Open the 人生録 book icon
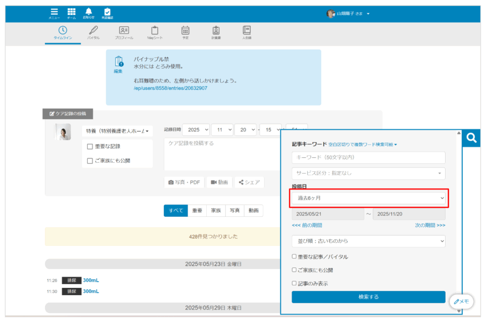This screenshot has width=489, height=319. coord(247,30)
